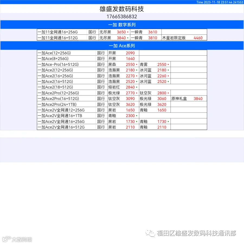
Task: Select the 一加11全网通16+256G model name
Action: click(58, 32)
